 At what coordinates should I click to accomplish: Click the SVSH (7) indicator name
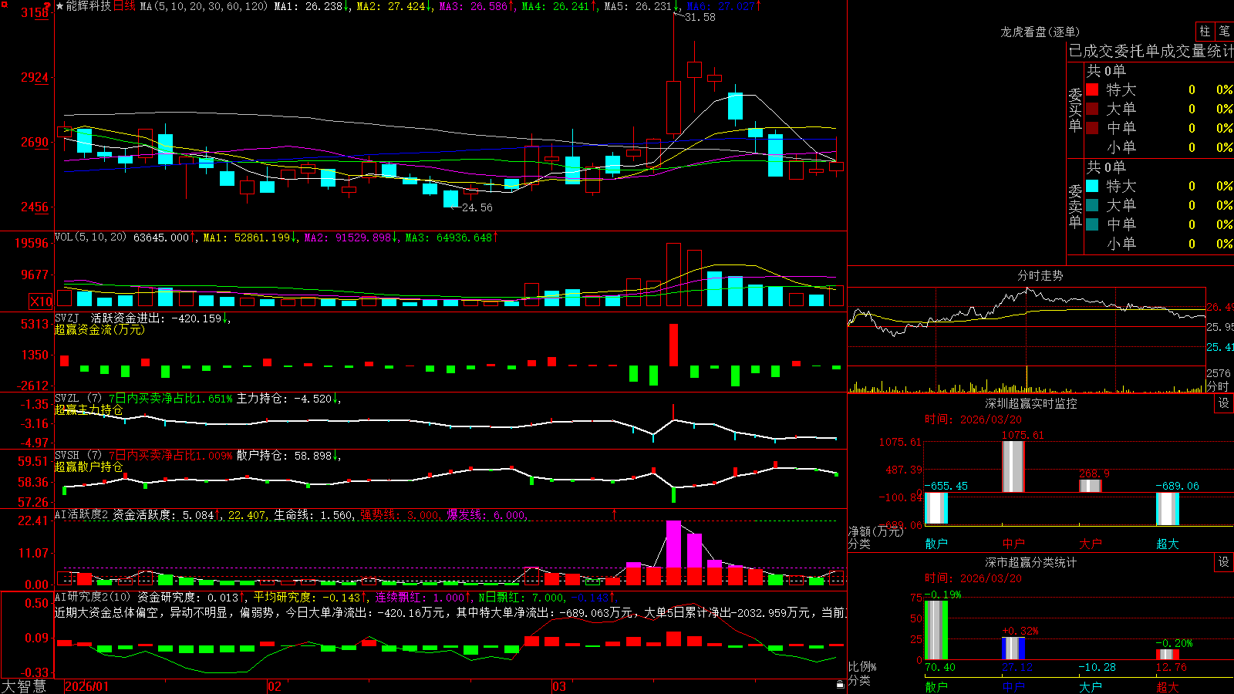click(78, 455)
